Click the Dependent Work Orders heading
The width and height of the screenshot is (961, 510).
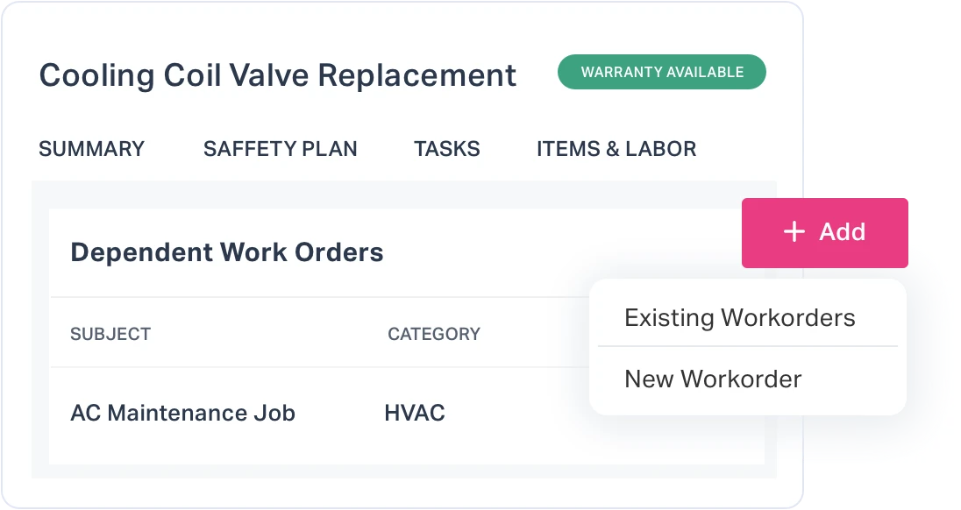227,252
